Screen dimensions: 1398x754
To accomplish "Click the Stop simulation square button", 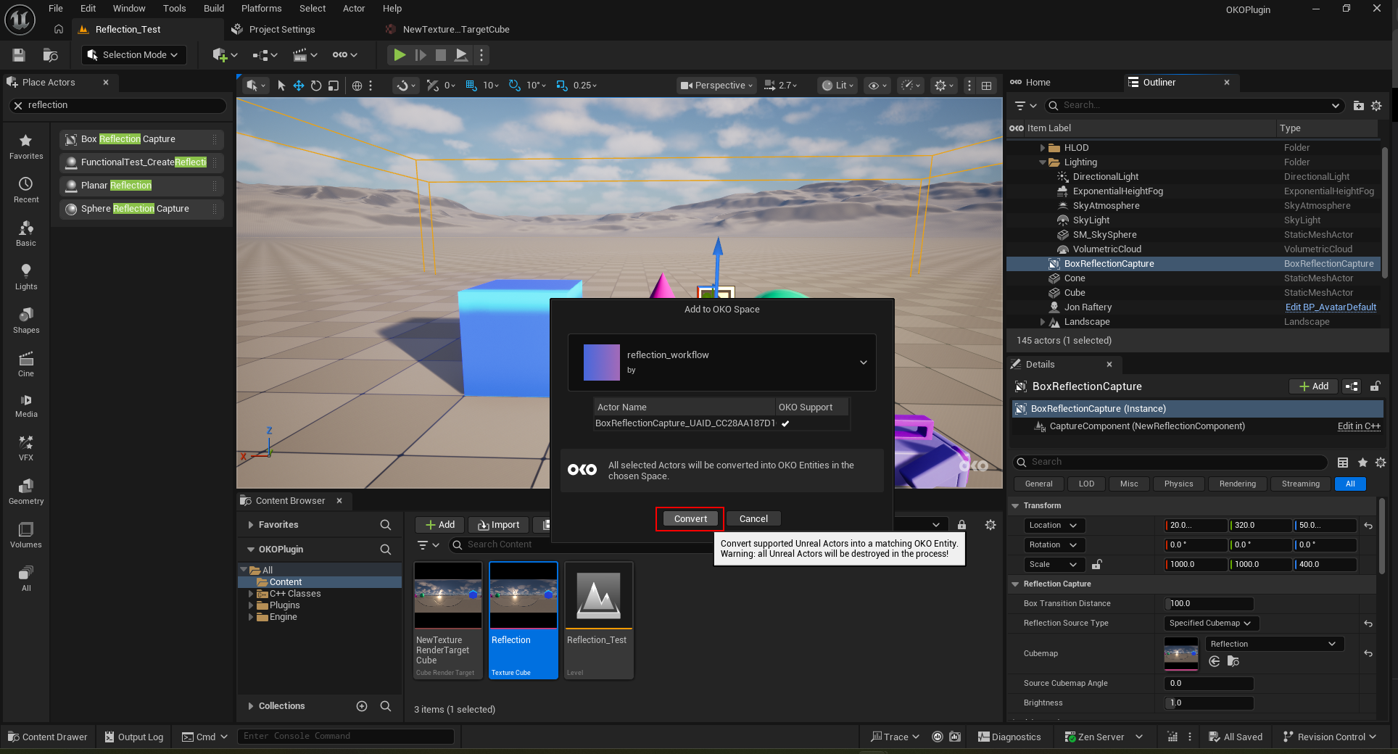I will 440,55.
